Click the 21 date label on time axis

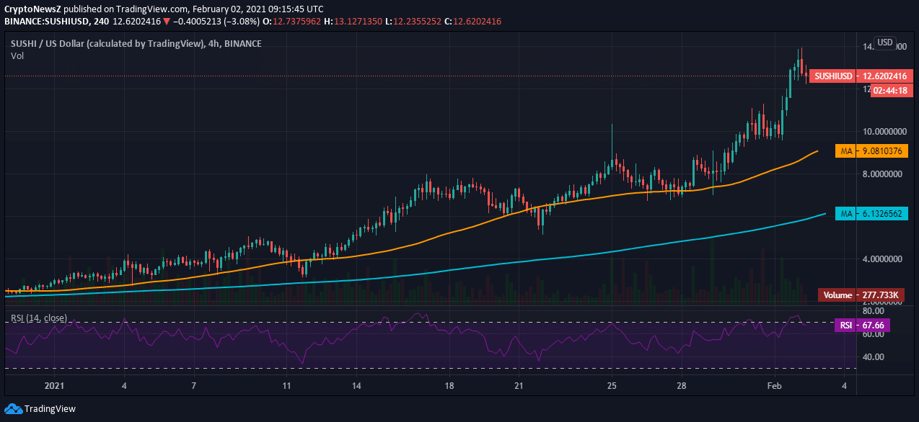[518, 385]
